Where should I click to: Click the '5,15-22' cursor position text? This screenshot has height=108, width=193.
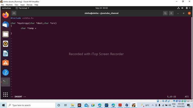point(172,97)
